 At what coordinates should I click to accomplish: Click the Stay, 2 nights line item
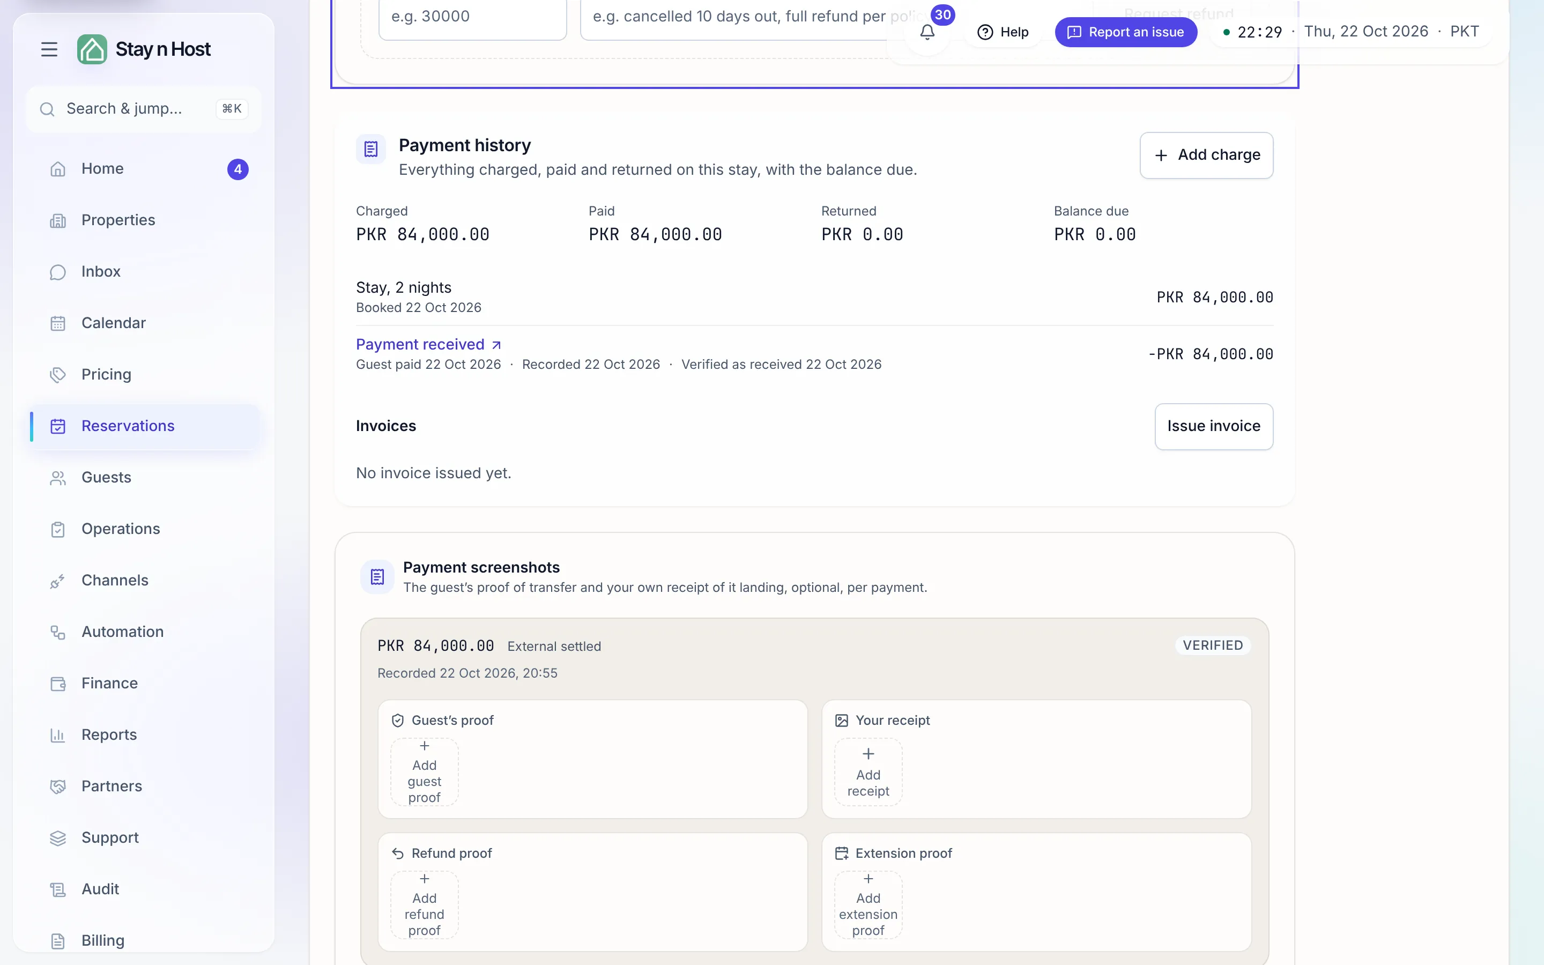814,297
